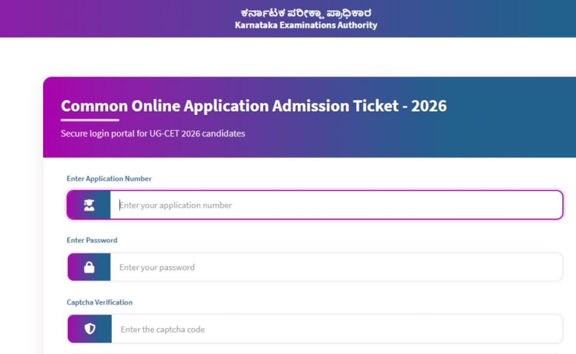
Task: Select the Captcha Verification label
Action: click(x=99, y=302)
